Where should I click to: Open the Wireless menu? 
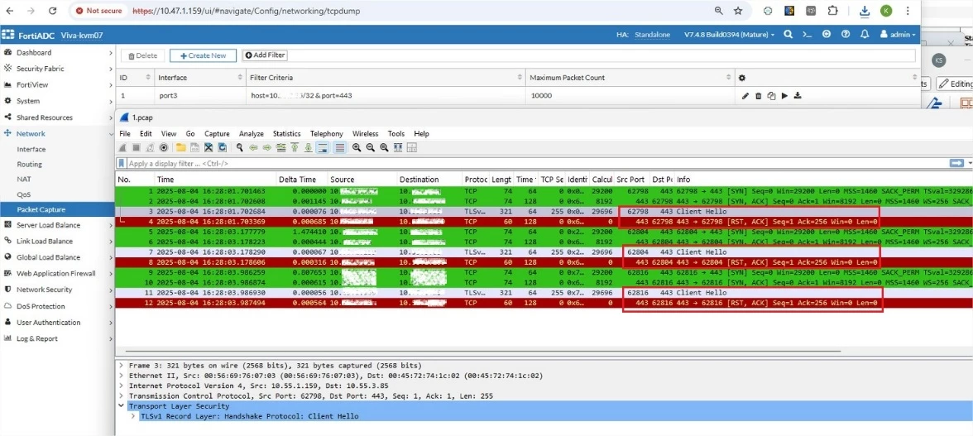366,134
